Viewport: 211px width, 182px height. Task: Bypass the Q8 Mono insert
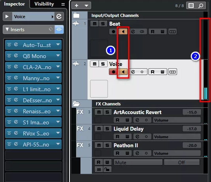pos(9,56)
